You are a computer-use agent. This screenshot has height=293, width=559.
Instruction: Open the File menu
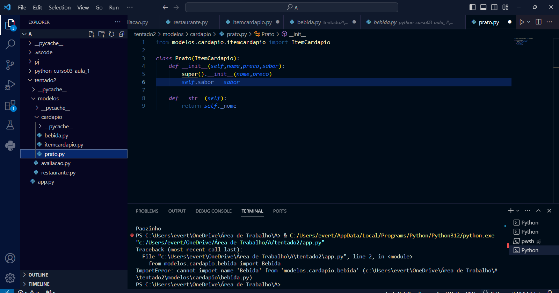22,7
